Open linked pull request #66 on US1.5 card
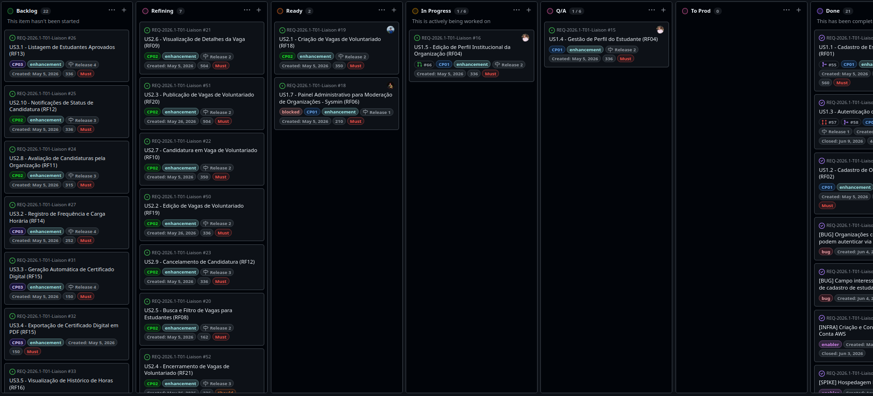The height and width of the screenshot is (396, 873). 424,65
